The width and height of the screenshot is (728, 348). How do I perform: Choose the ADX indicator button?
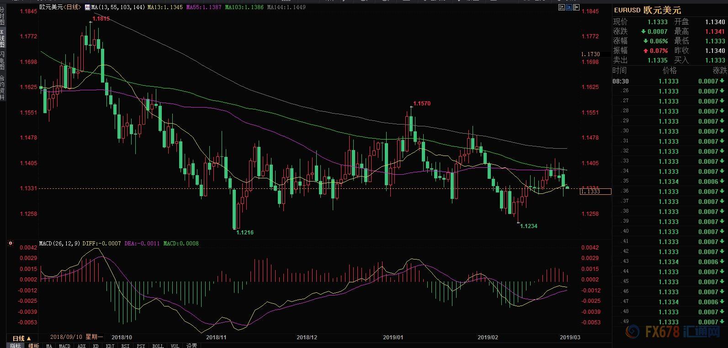[x=82, y=346]
